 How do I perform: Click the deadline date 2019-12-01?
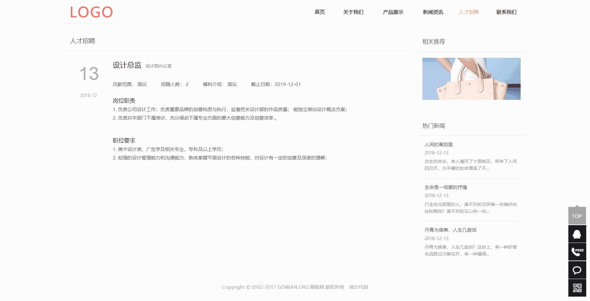[x=288, y=84]
